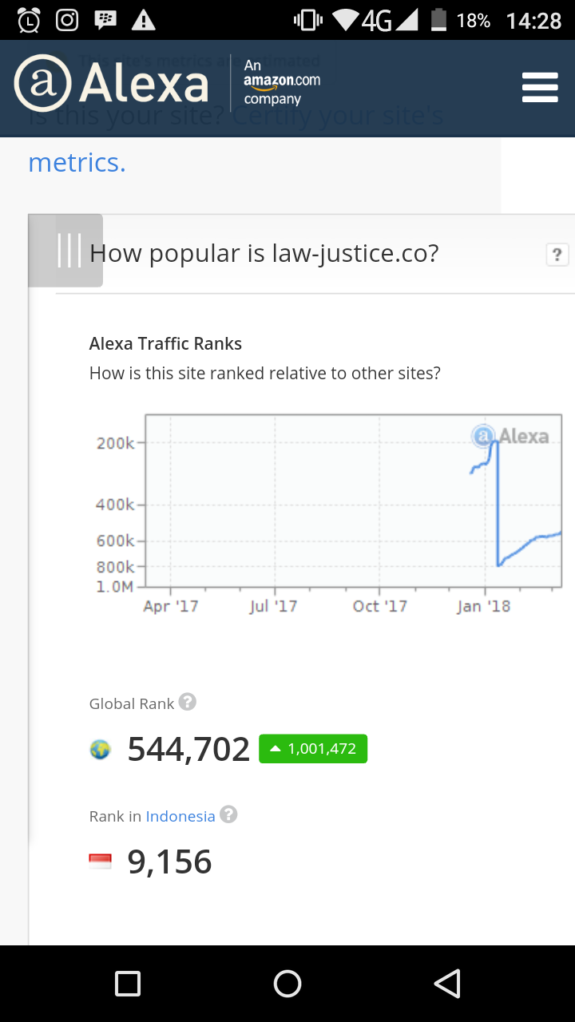The width and height of the screenshot is (575, 1022).
Task: Tap the Android home button
Action: [287, 984]
